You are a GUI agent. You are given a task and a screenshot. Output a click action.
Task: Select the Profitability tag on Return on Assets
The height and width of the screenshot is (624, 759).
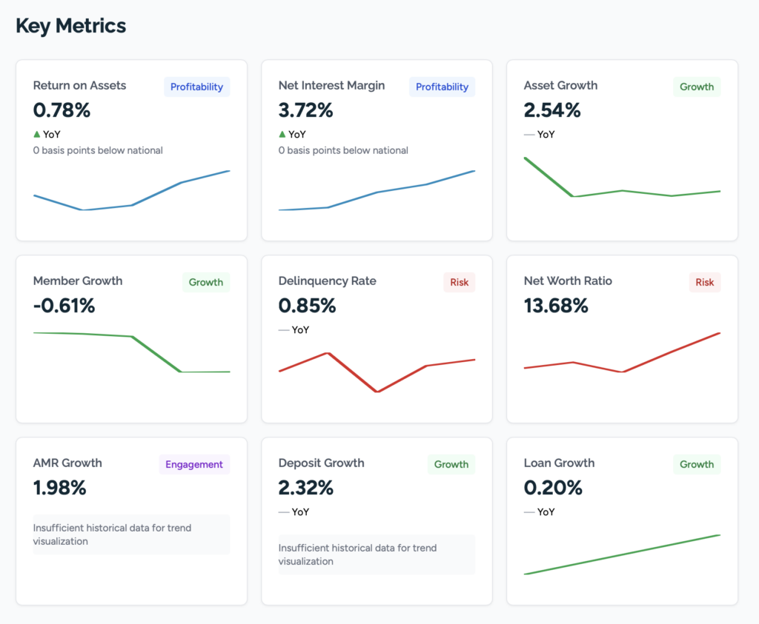196,87
